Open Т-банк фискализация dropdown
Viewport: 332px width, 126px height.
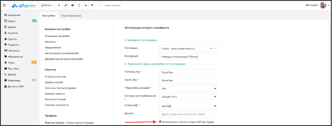pos(188,88)
